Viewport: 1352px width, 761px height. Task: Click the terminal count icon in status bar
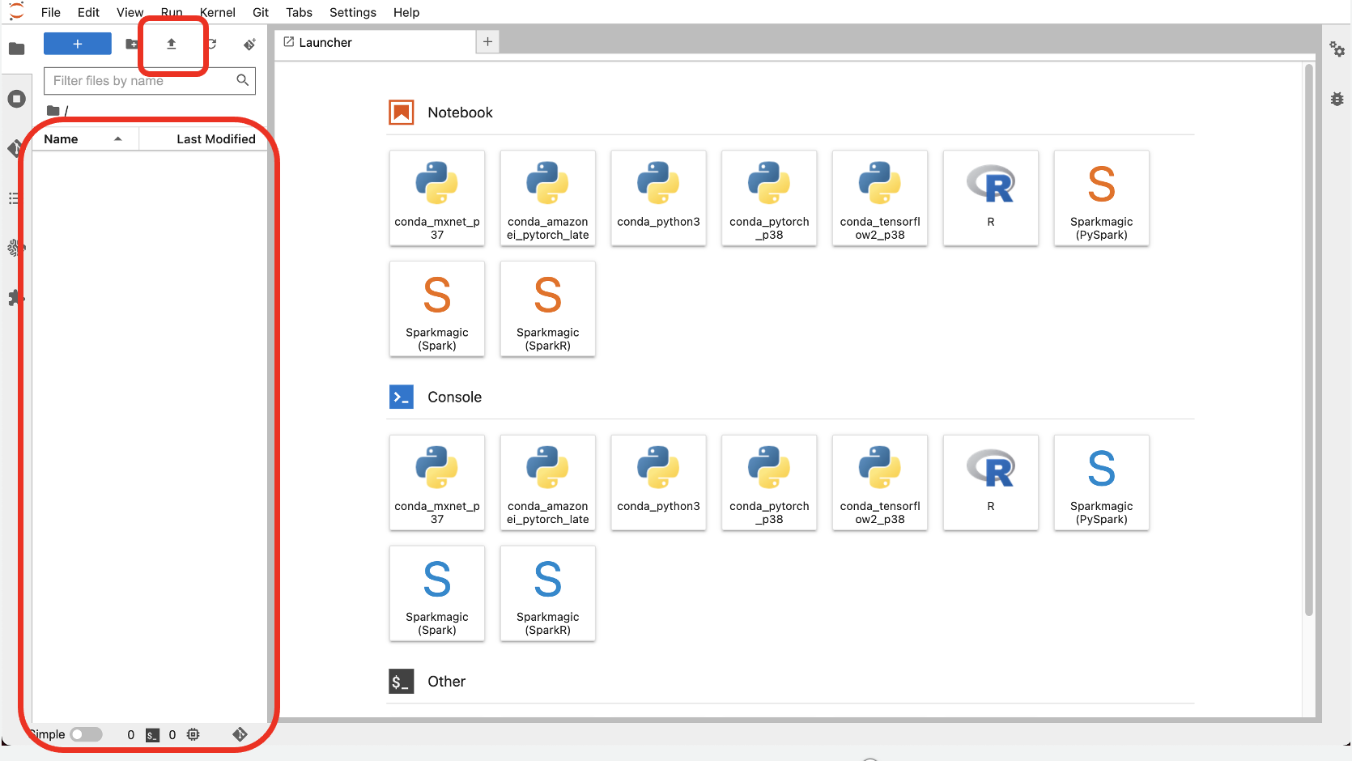pos(152,735)
